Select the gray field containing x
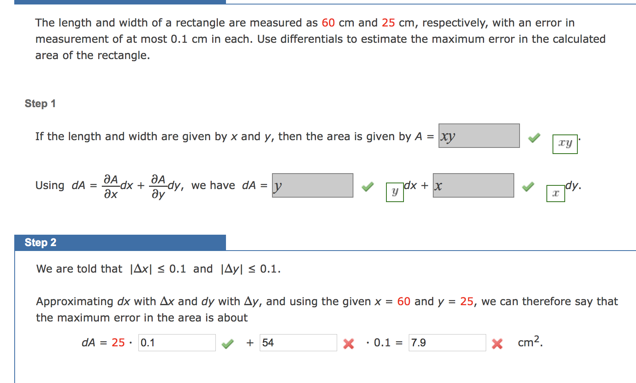 click(473, 185)
